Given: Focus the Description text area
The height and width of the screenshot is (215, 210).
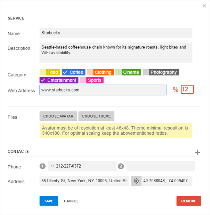Looking at the screenshot, I should click(x=116, y=53).
